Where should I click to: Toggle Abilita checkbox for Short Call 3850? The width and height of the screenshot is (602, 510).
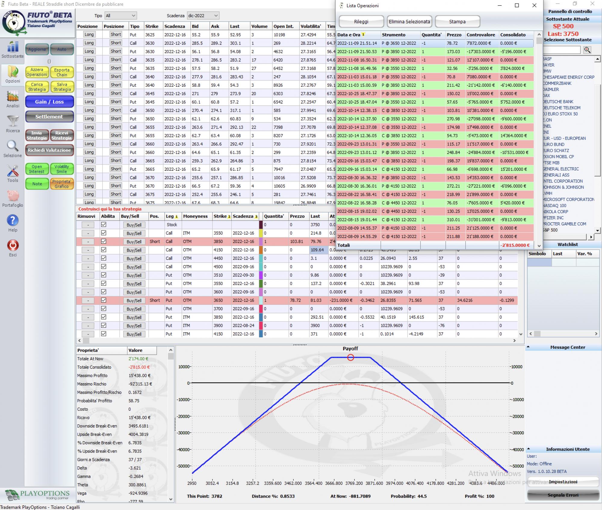(x=104, y=241)
